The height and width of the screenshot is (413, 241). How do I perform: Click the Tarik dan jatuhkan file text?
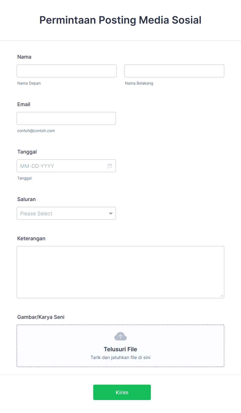click(120, 357)
